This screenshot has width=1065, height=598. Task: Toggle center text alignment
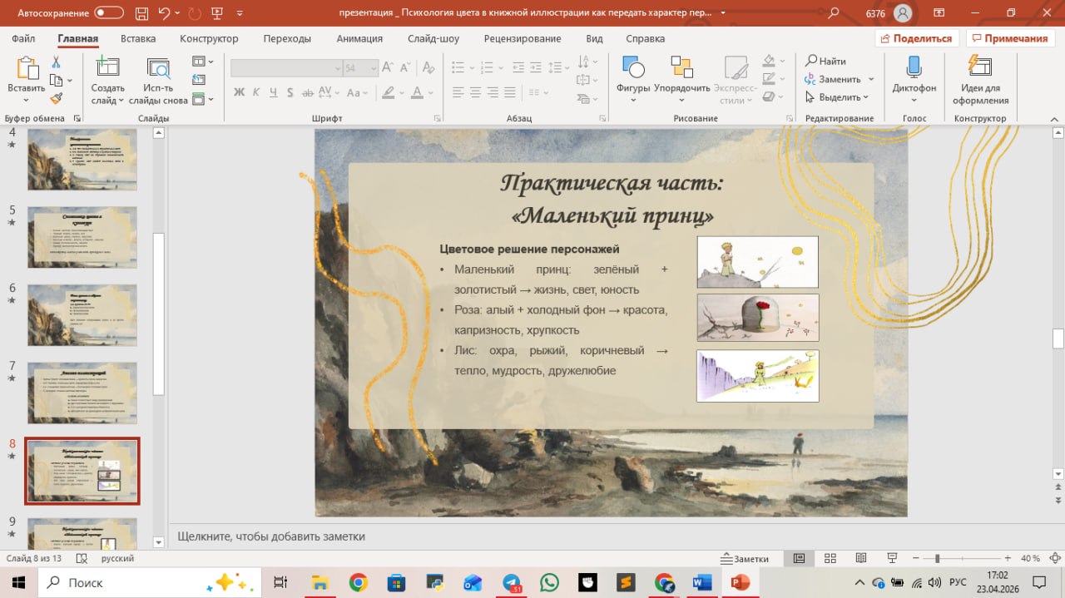[x=476, y=92]
